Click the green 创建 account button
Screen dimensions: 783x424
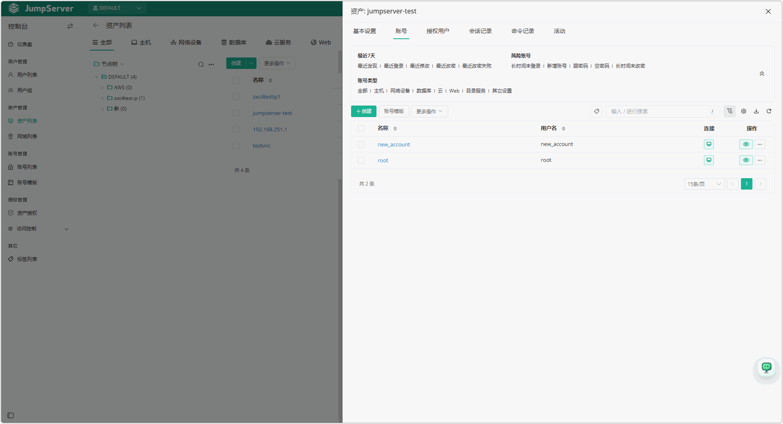[364, 111]
